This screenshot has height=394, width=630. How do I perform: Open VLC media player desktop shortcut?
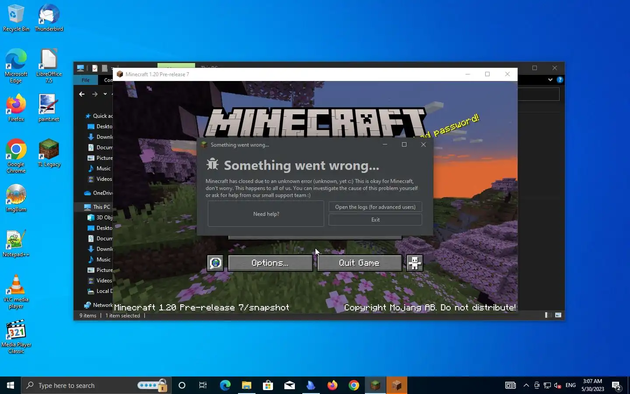(x=16, y=292)
